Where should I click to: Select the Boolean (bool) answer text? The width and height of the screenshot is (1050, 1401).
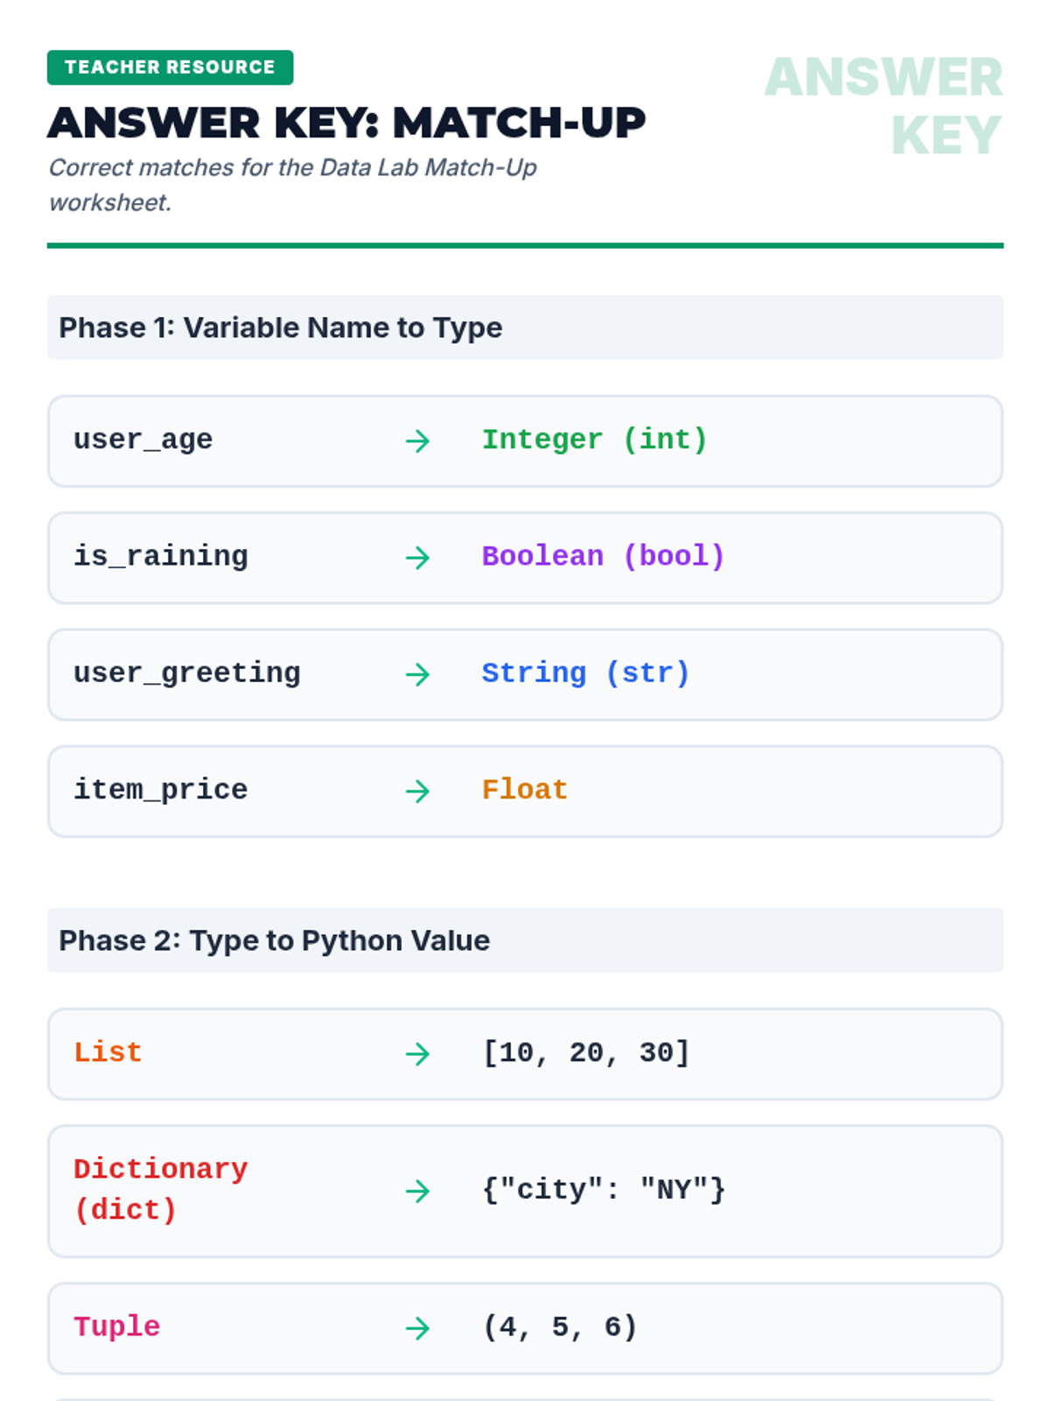click(x=603, y=556)
